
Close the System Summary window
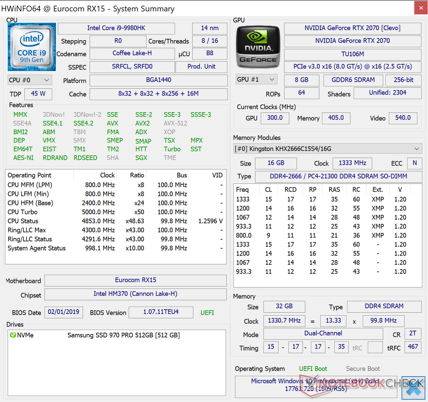(x=421, y=8)
